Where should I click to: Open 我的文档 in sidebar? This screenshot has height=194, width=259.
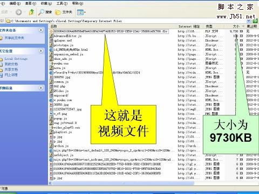(x=11, y=64)
